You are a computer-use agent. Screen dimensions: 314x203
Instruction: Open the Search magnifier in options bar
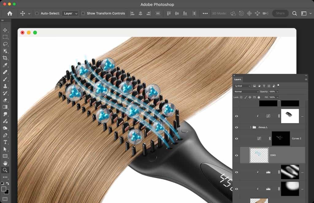pos(294,13)
